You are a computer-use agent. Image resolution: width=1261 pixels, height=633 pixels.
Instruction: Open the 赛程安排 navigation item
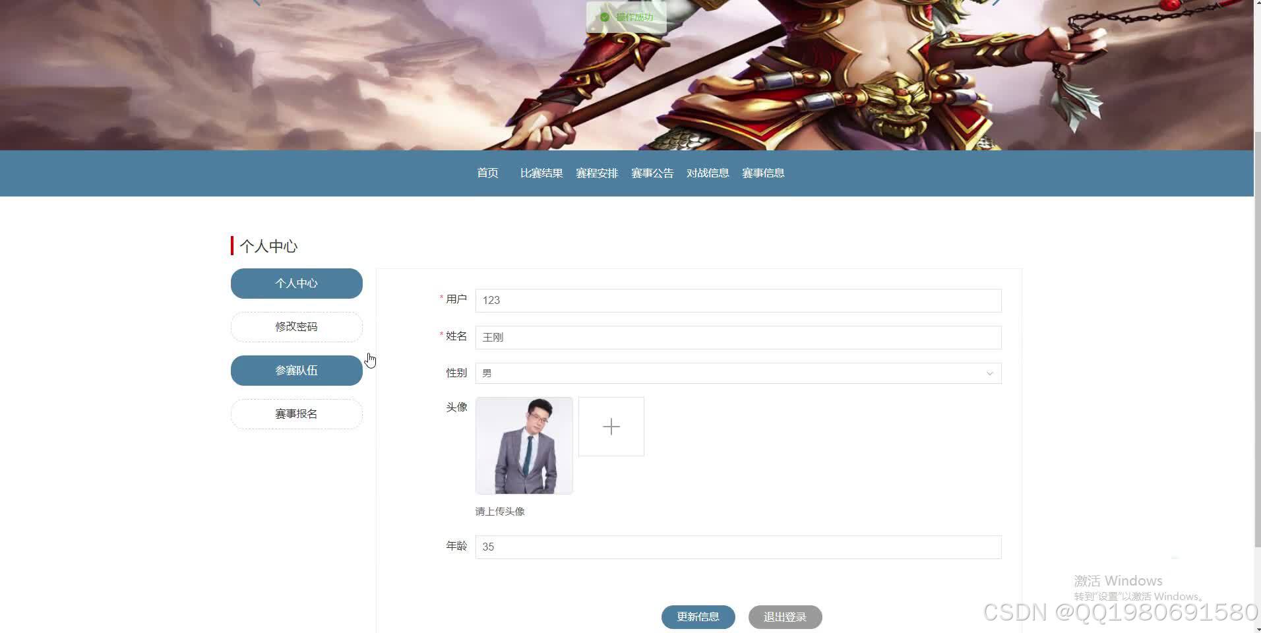pyautogui.click(x=596, y=173)
